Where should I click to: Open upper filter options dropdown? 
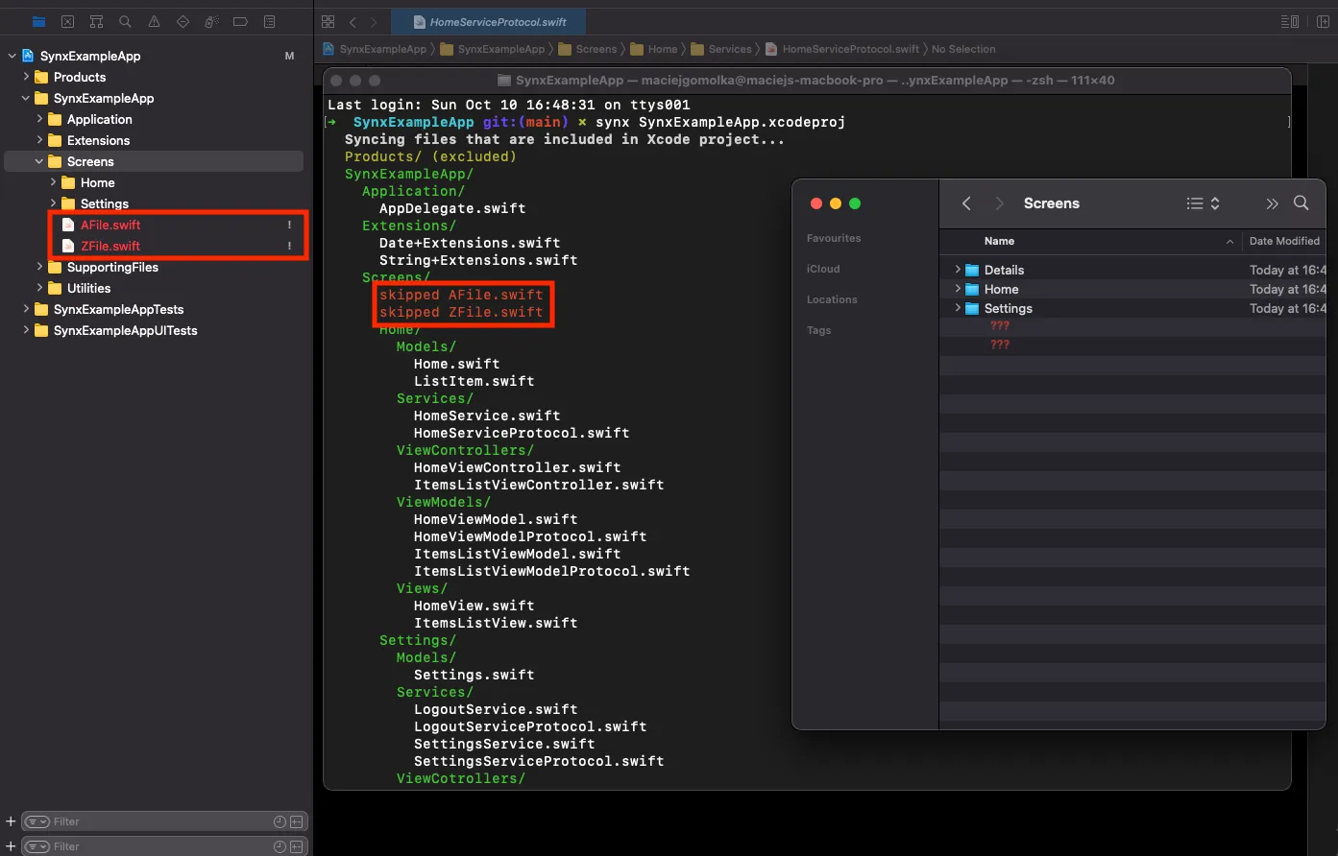[37, 821]
